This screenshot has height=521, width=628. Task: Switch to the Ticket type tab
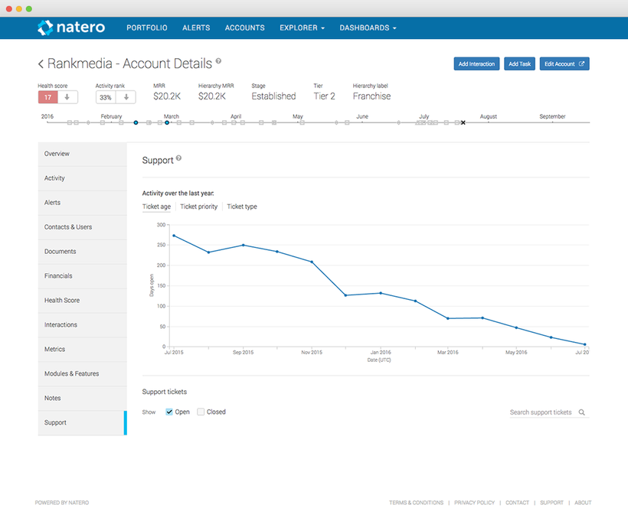(x=242, y=207)
